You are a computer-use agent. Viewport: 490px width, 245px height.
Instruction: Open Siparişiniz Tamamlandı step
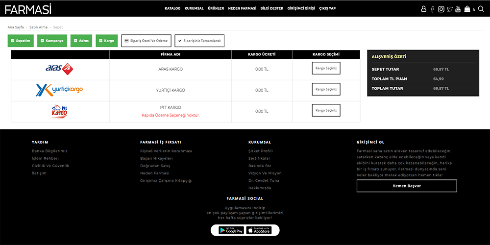199,41
